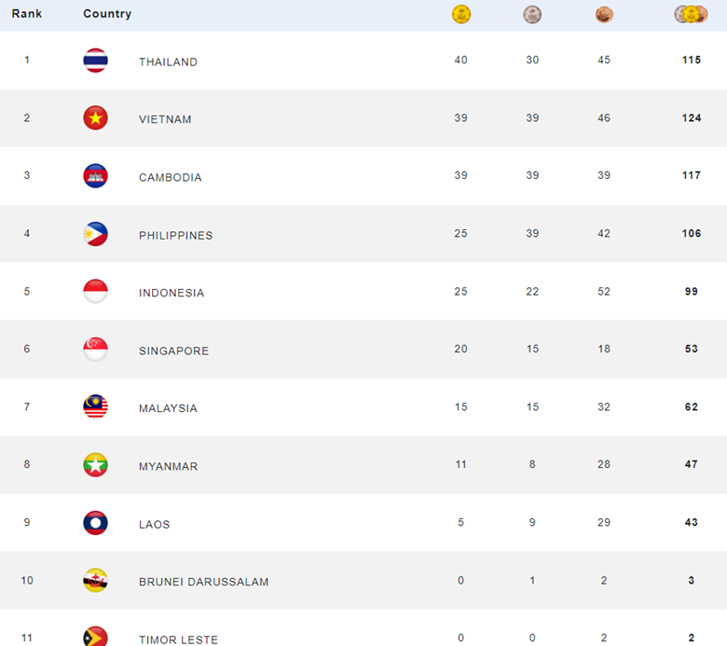Screen dimensions: 727x646
Task: Open the THAILAND country link
Action: pos(168,62)
